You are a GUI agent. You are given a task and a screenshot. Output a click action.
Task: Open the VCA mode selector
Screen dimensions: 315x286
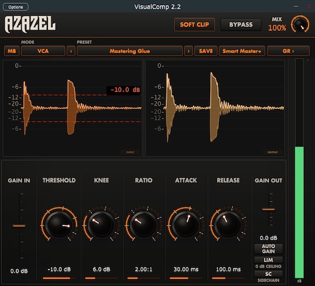[43, 51]
